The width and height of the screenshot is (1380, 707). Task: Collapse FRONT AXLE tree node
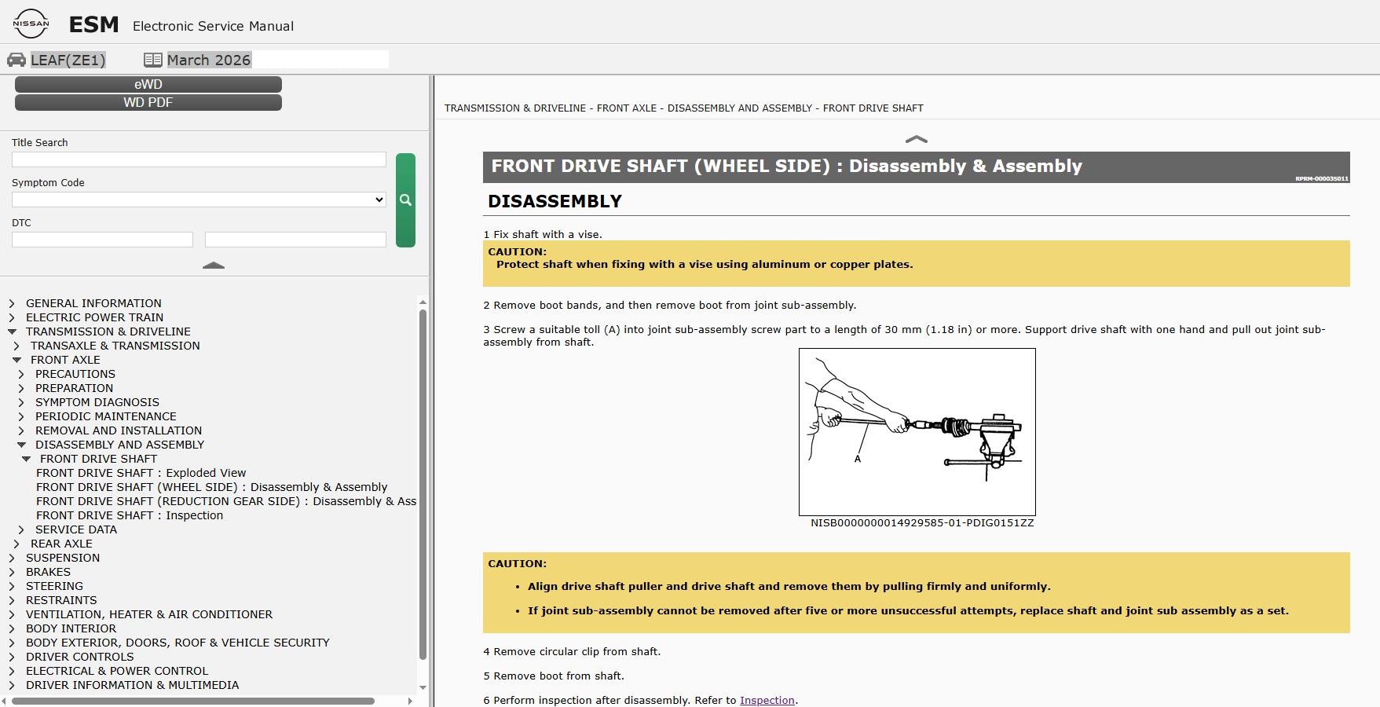tap(16, 360)
